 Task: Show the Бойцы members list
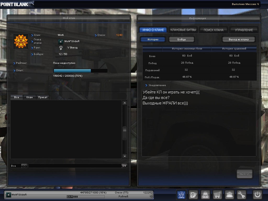pos(181,39)
